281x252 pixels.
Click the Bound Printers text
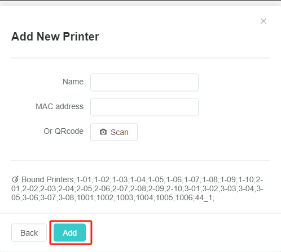click(48, 179)
